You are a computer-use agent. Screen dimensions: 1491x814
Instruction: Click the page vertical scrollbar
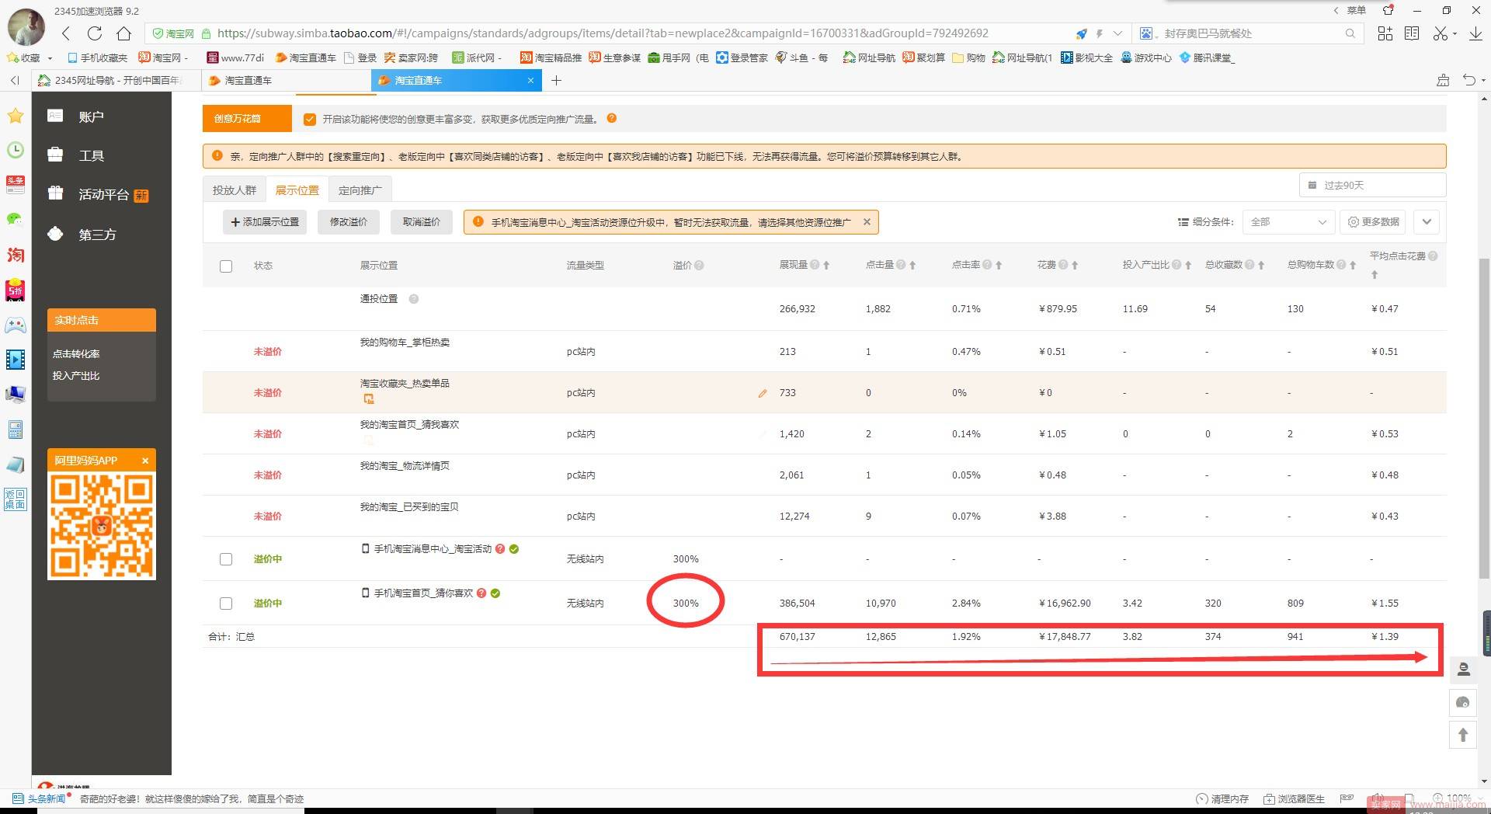click(1484, 419)
